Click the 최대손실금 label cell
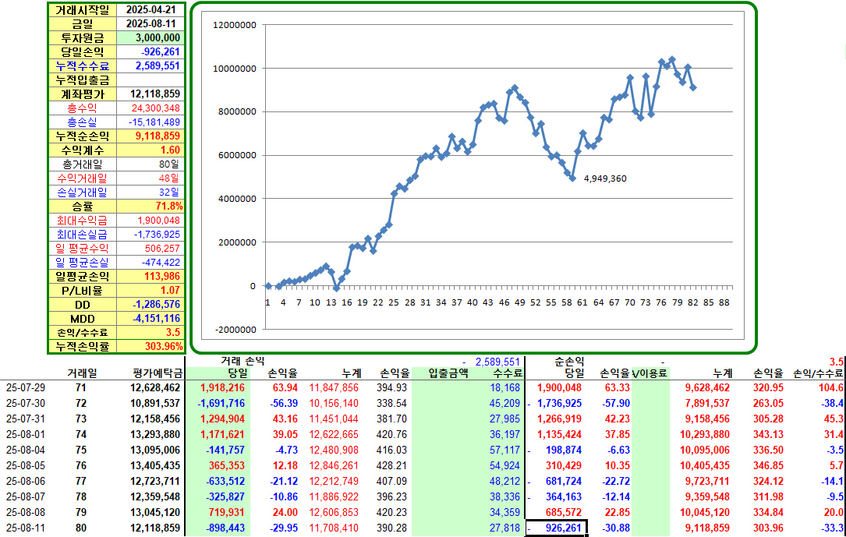Viewport: 846px width, 537px height. [83, 234]
